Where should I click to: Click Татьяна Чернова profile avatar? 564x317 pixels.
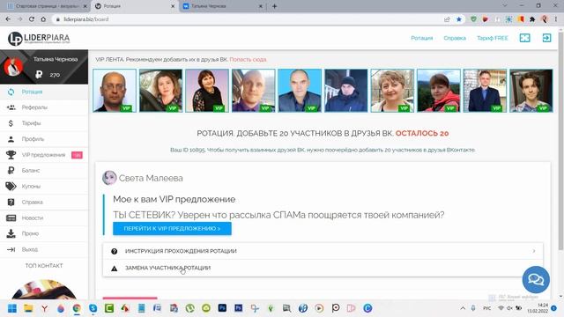[13, 67]
